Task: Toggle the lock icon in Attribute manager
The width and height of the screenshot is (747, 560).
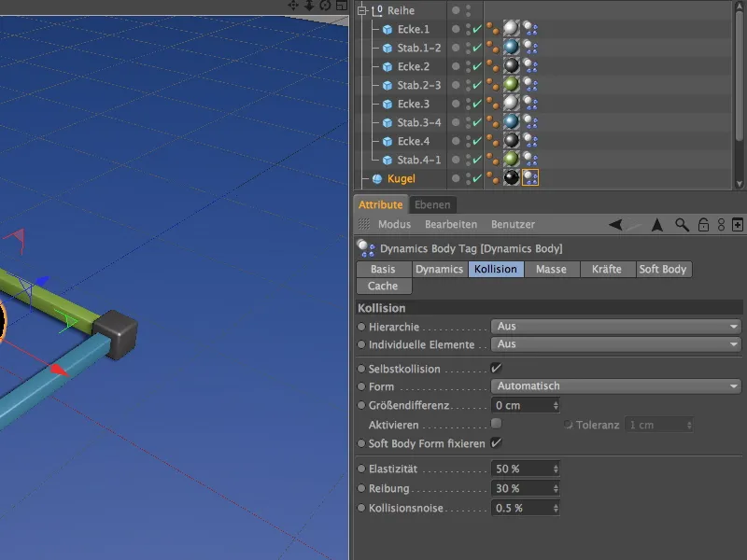Action: [x=702, y=225]
